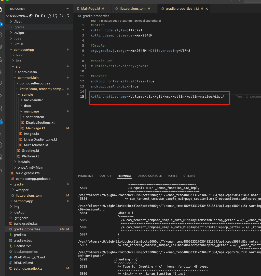This screenshot has width=261, height=276.
Task: Open the PROBLEMS panel tab
Action: 86,176
